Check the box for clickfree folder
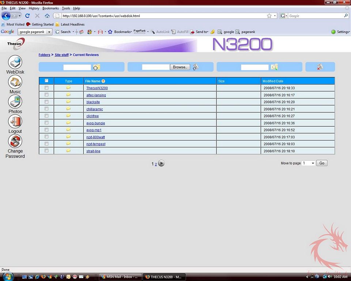The image size is (351, 281). [x=46, y=116]
